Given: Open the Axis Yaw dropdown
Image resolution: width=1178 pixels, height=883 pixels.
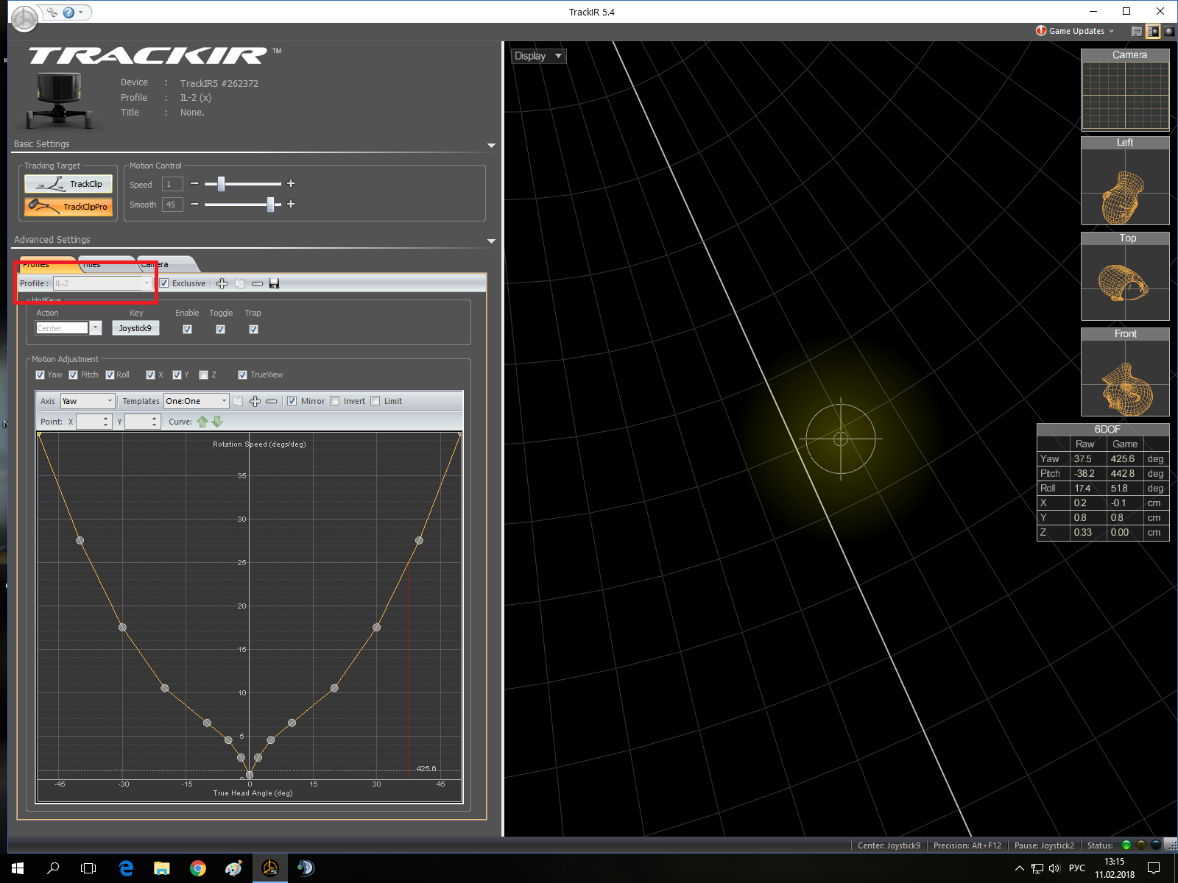Looking at the screenshot, I should click(88, 401).
